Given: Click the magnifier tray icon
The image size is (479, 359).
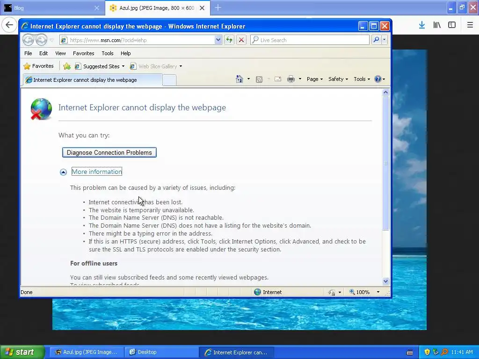Looking at the screenshot, I should click(444, 352).
